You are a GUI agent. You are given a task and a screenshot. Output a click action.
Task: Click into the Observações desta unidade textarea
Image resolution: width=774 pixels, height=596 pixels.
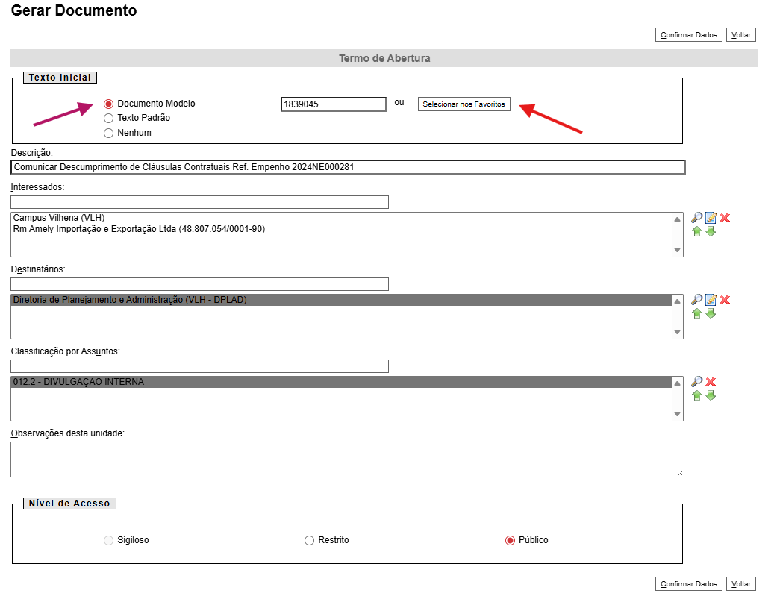pyautogui.click(x=347, y=459)
